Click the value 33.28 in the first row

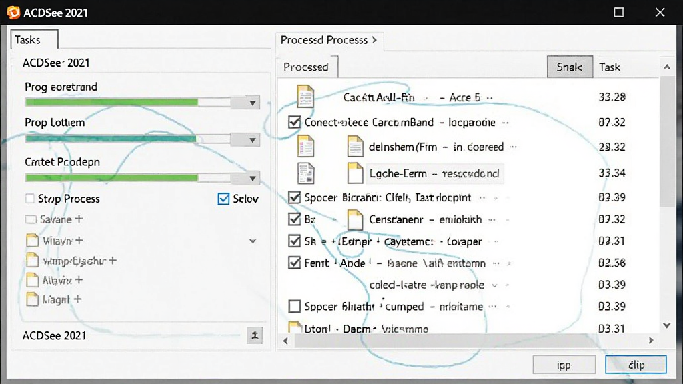tap(612, 97)
